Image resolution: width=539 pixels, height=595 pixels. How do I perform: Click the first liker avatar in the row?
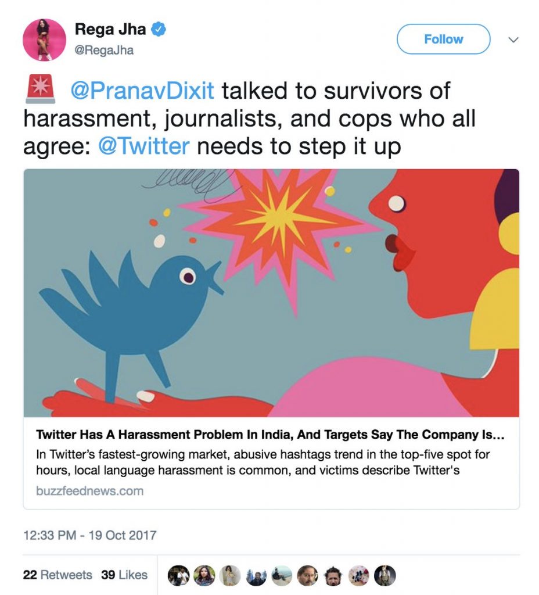pos(178,575)
